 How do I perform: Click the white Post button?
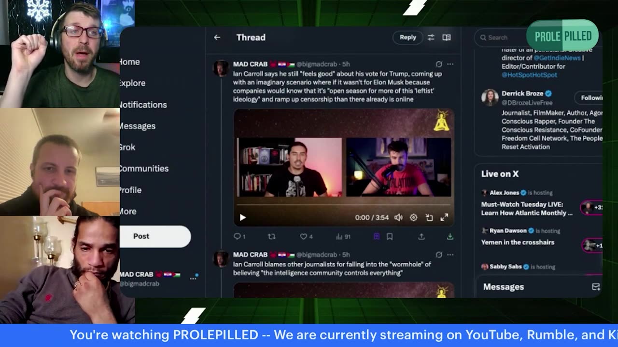point(155,236)
